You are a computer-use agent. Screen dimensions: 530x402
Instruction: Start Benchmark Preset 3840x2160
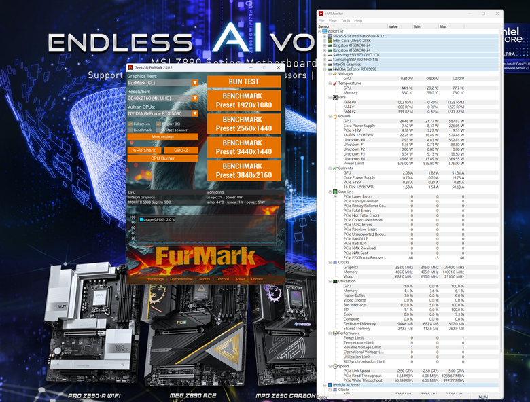point(244,170)
